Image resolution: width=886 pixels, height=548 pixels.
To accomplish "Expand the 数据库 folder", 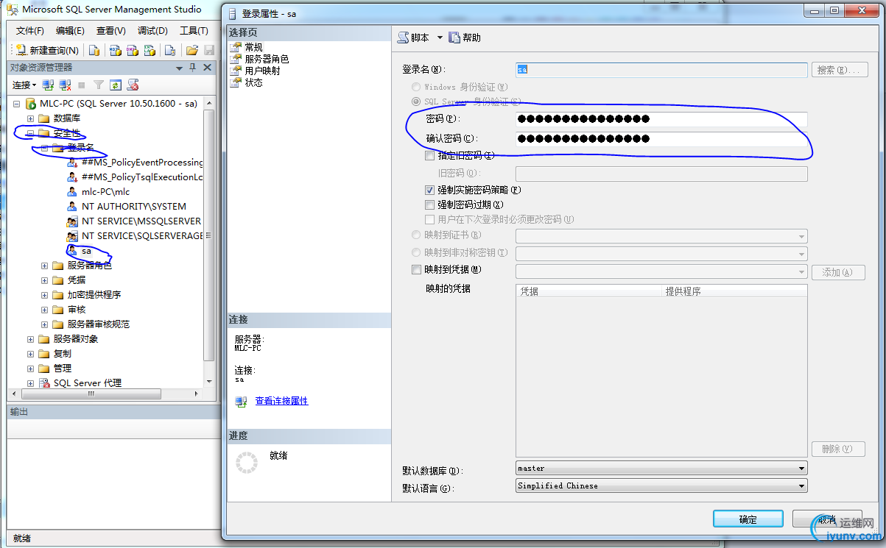I will tap(30, 118).
